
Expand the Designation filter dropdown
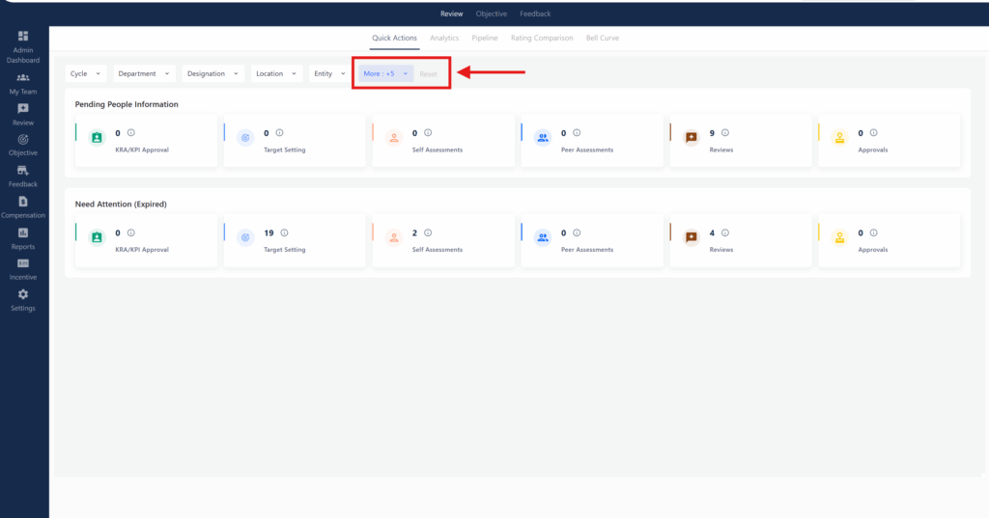[213, 73]
